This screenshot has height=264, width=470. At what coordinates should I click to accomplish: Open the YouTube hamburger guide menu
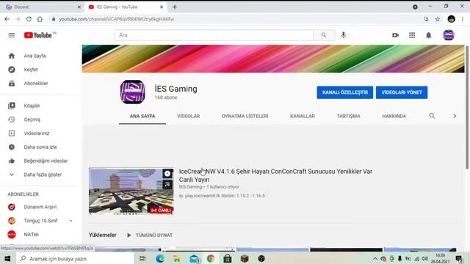tap(12, 35)
